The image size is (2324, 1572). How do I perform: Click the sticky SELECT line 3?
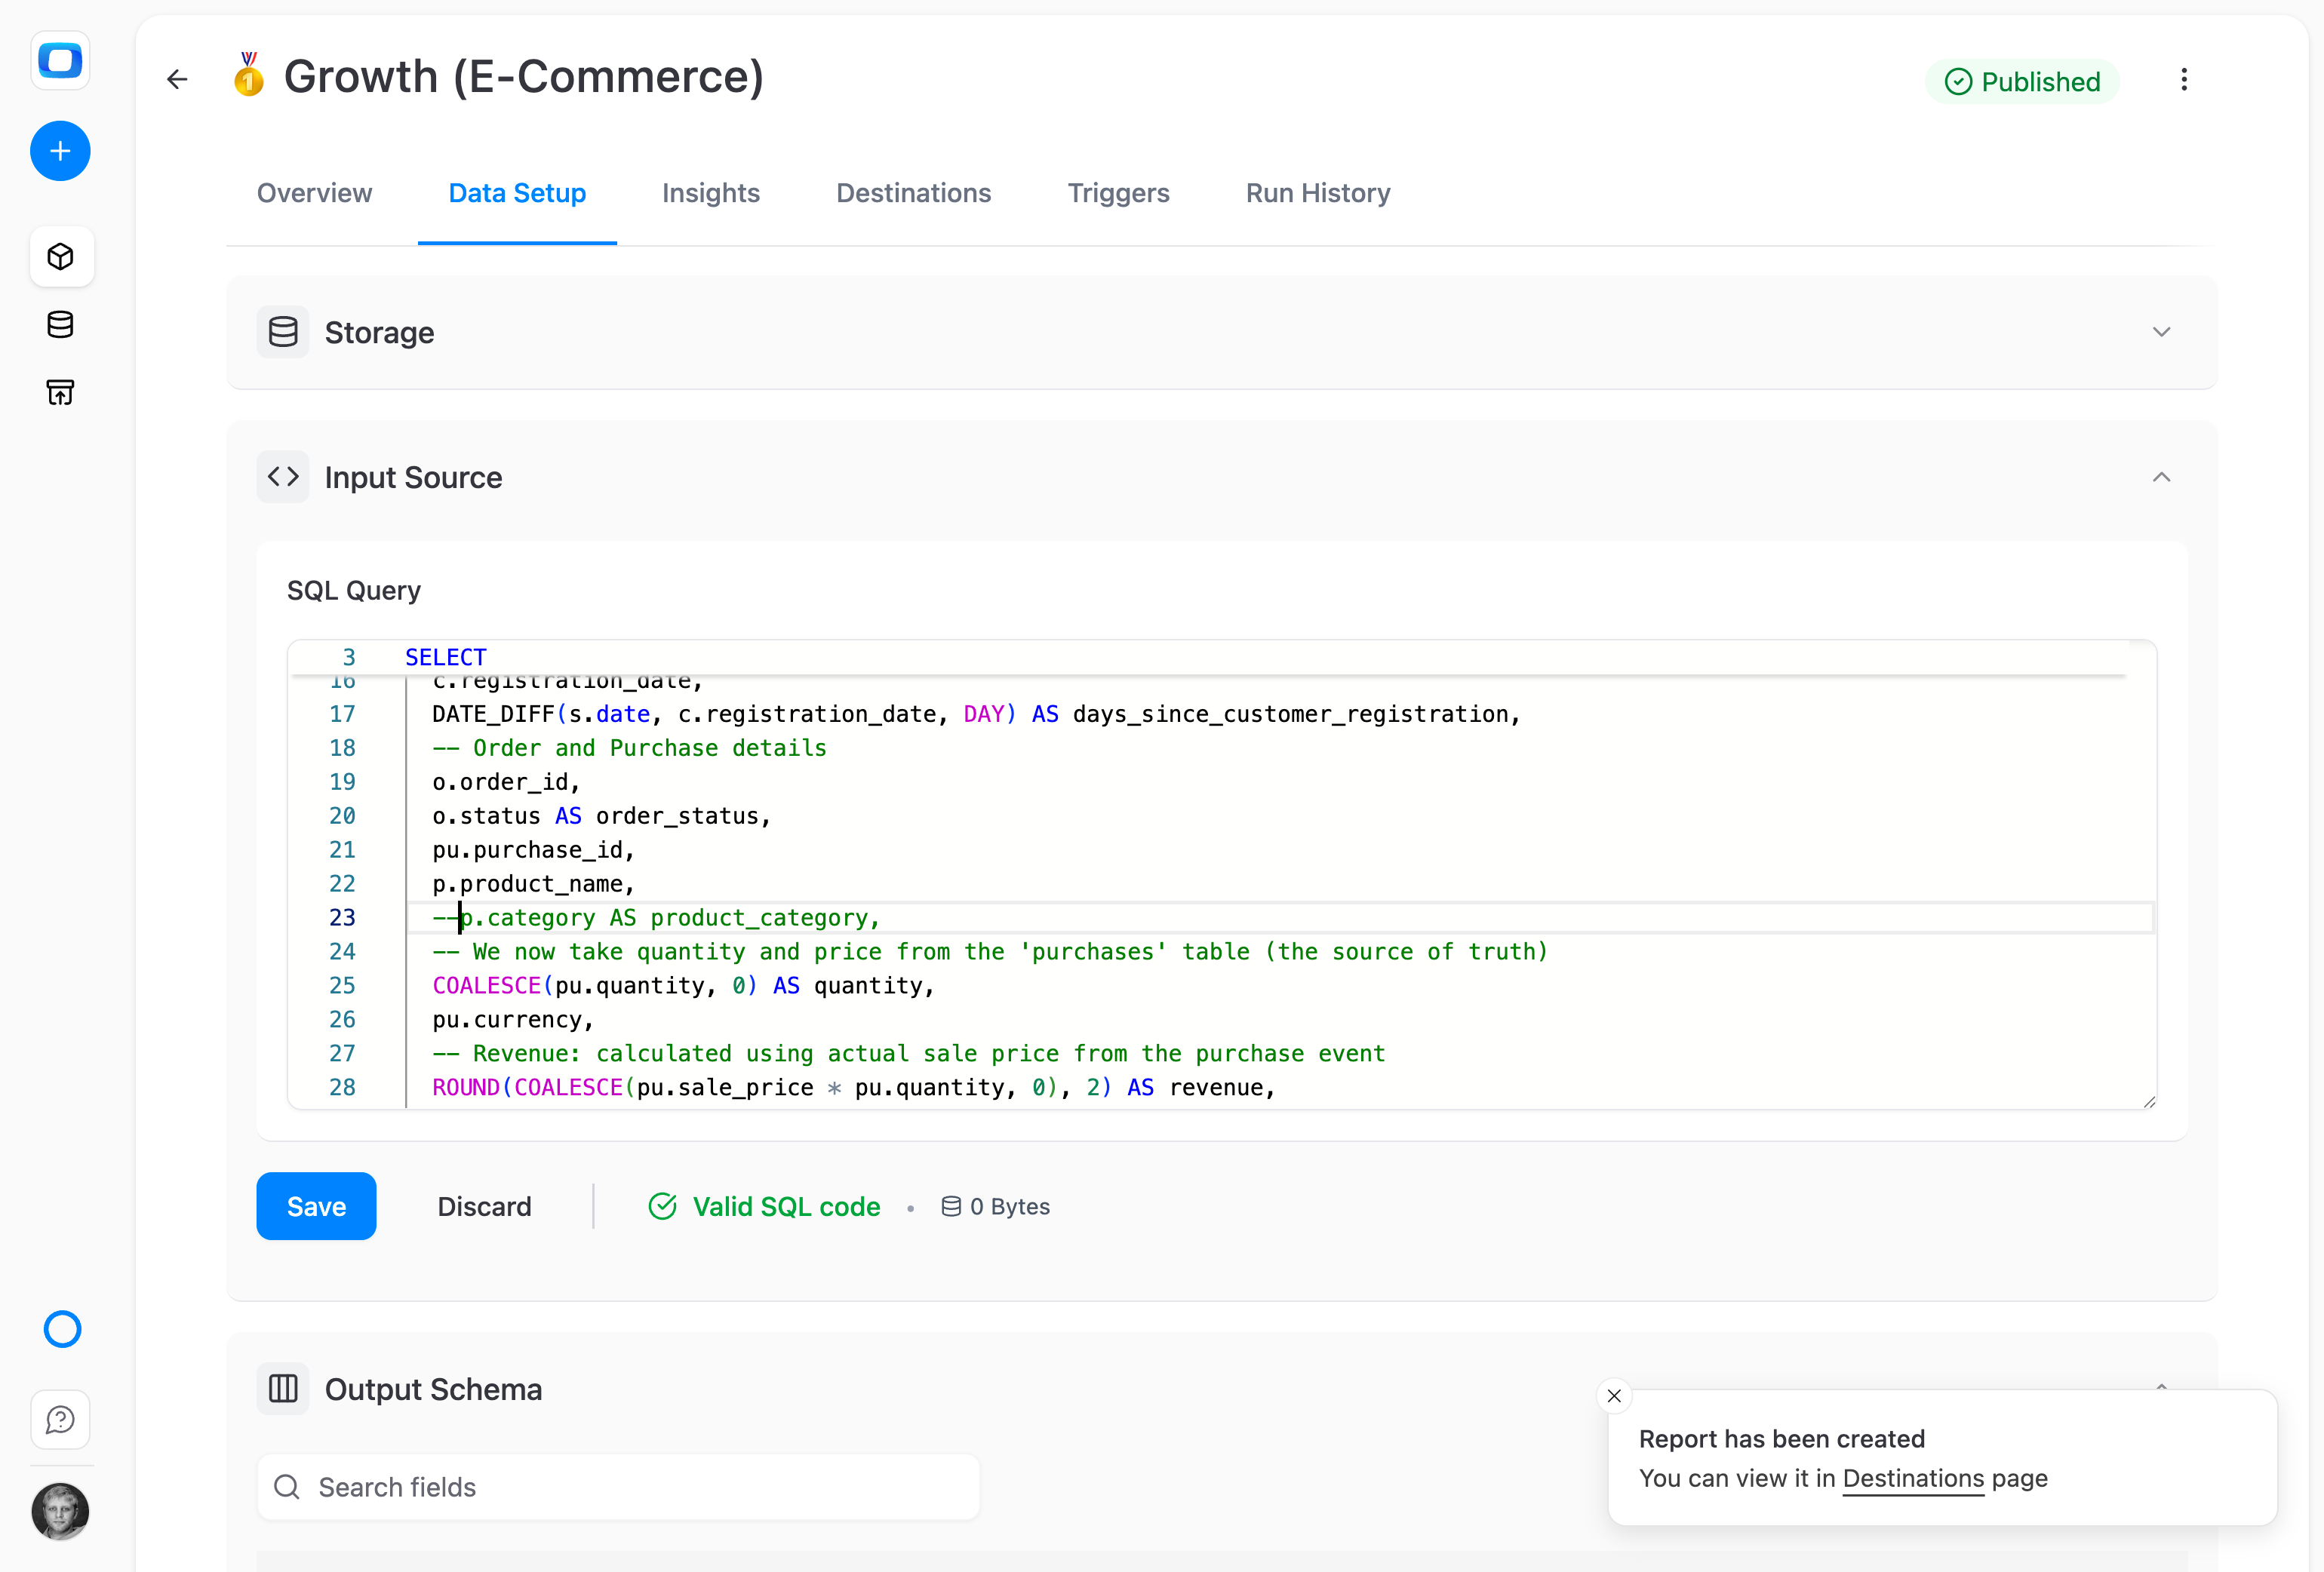pos(446,657)
